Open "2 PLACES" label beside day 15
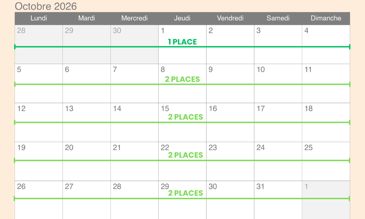The image size is (365, 219). (186, 117)
